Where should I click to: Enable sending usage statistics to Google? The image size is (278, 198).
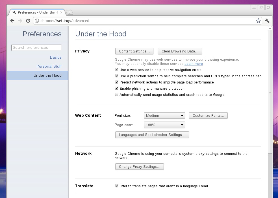pyautogui.click(x=117, y=94)
